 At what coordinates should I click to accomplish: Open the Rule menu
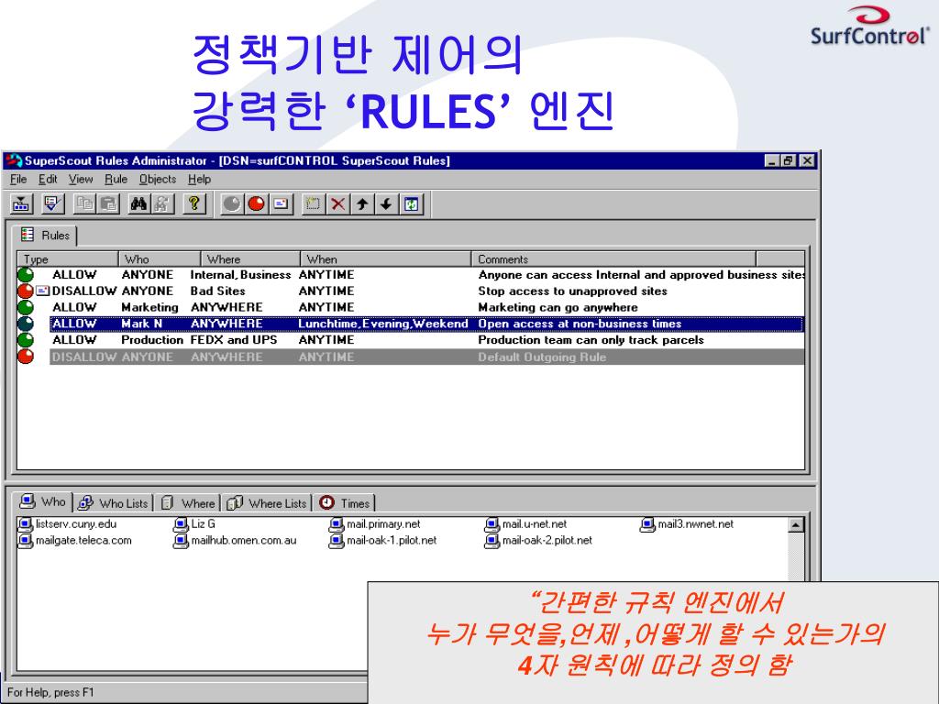click(x=116, y=179)
